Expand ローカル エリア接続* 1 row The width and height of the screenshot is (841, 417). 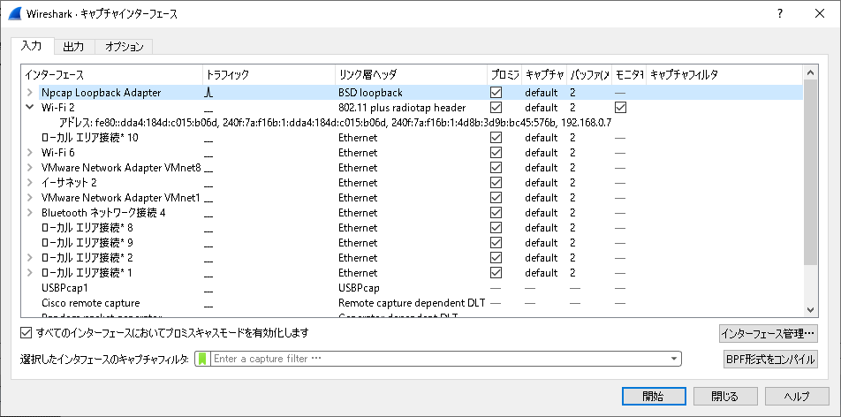[x=29, y=273]
